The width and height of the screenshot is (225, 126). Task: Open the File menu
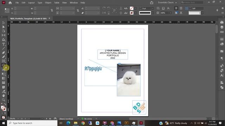tap(17, 3)
